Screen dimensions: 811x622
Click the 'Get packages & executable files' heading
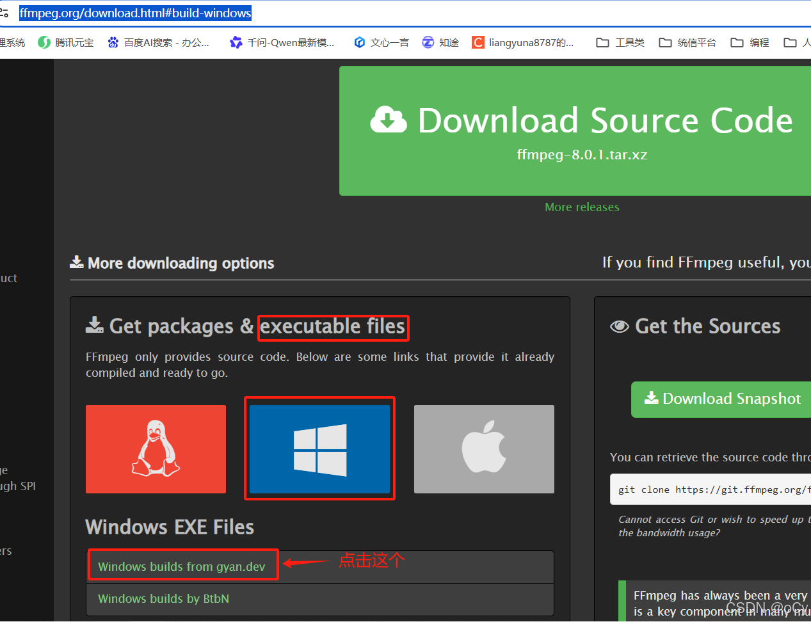(246, 326)
